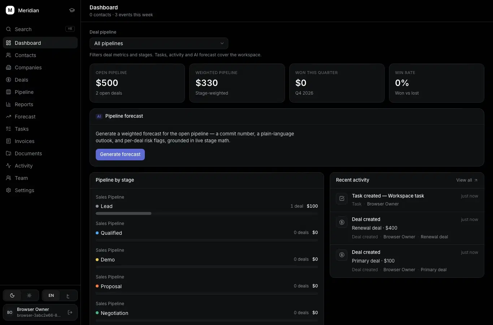Click the Meridian logo badge
493x325 pixels.
pos(10,10)
